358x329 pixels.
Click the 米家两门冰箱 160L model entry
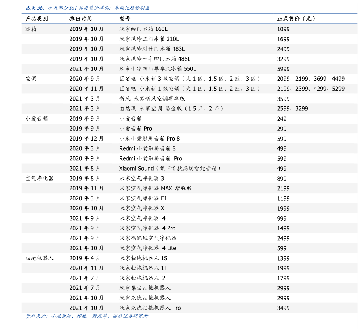143,29
